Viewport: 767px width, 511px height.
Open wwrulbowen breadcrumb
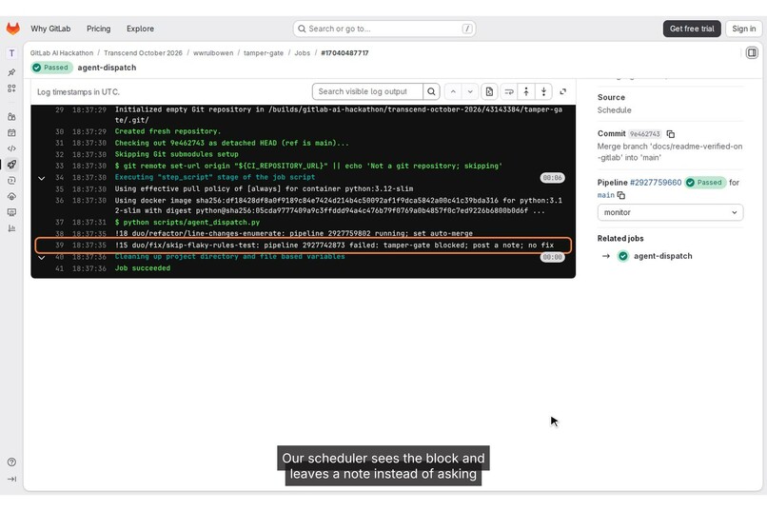click(213, 52)
